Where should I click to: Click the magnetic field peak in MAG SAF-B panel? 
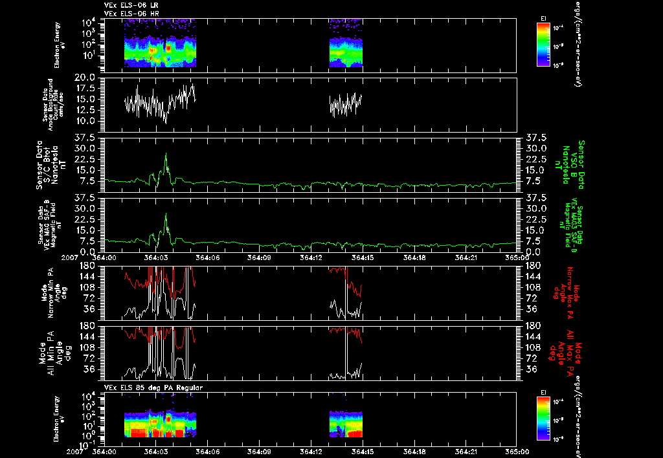(166, 213)
